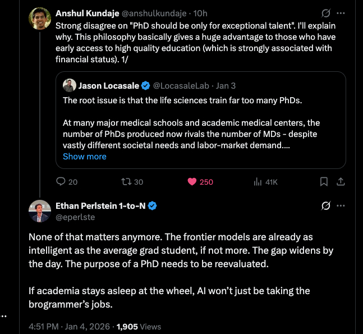Repost Anshul Kundaje's post
The image size is (363, 334).
coord(126,182)
